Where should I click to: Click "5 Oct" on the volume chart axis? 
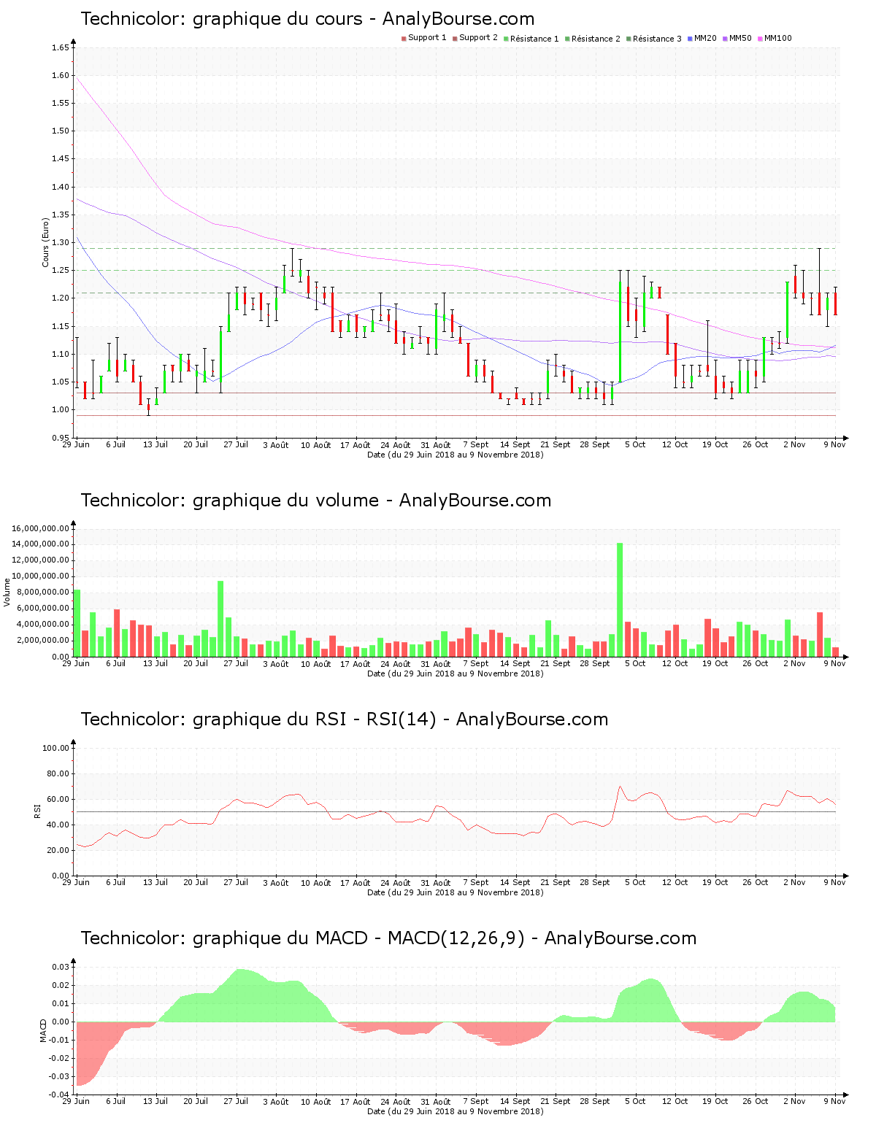coord(635,663)
